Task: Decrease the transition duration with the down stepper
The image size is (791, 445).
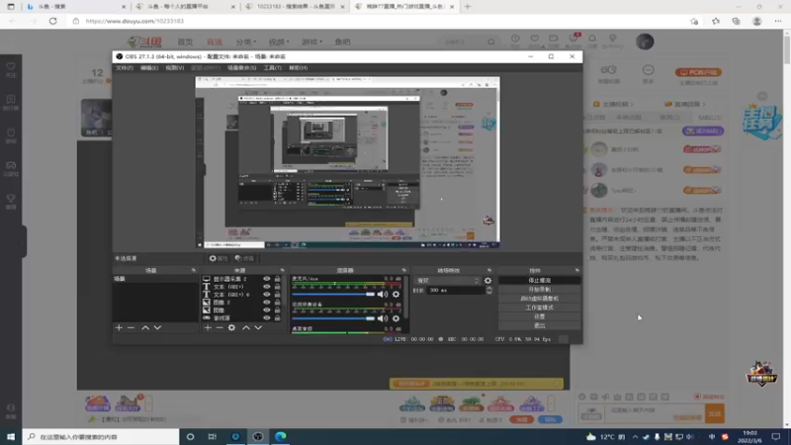Action: [488, 293]
